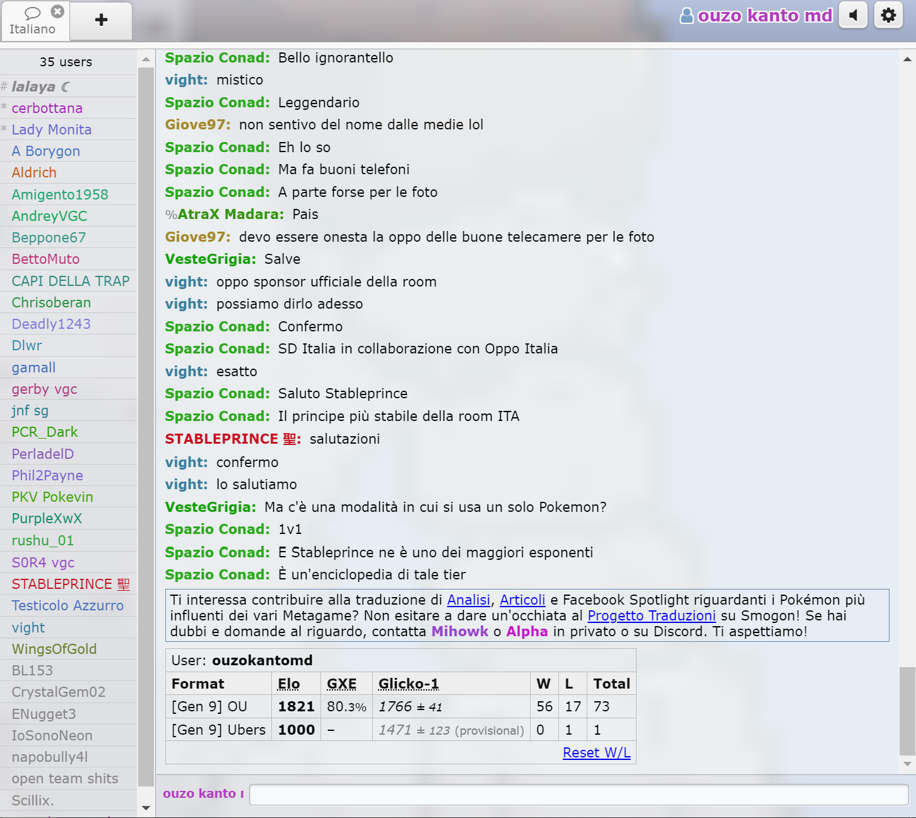
Task: Select user lalaya in the user list
Action: (x=68, y=86)
